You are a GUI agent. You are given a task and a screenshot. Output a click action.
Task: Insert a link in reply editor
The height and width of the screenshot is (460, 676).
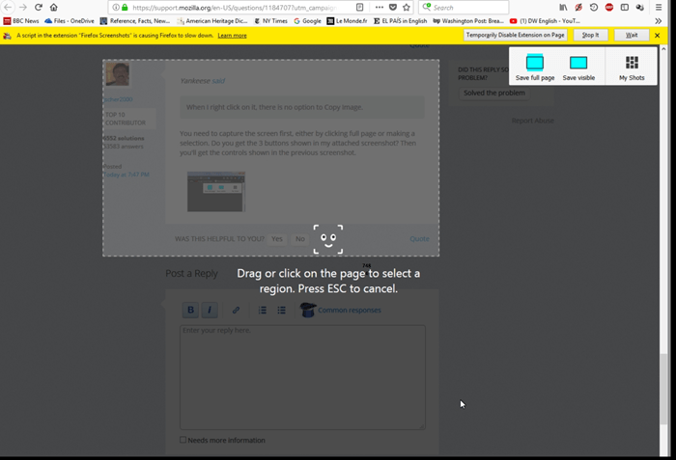236,310
